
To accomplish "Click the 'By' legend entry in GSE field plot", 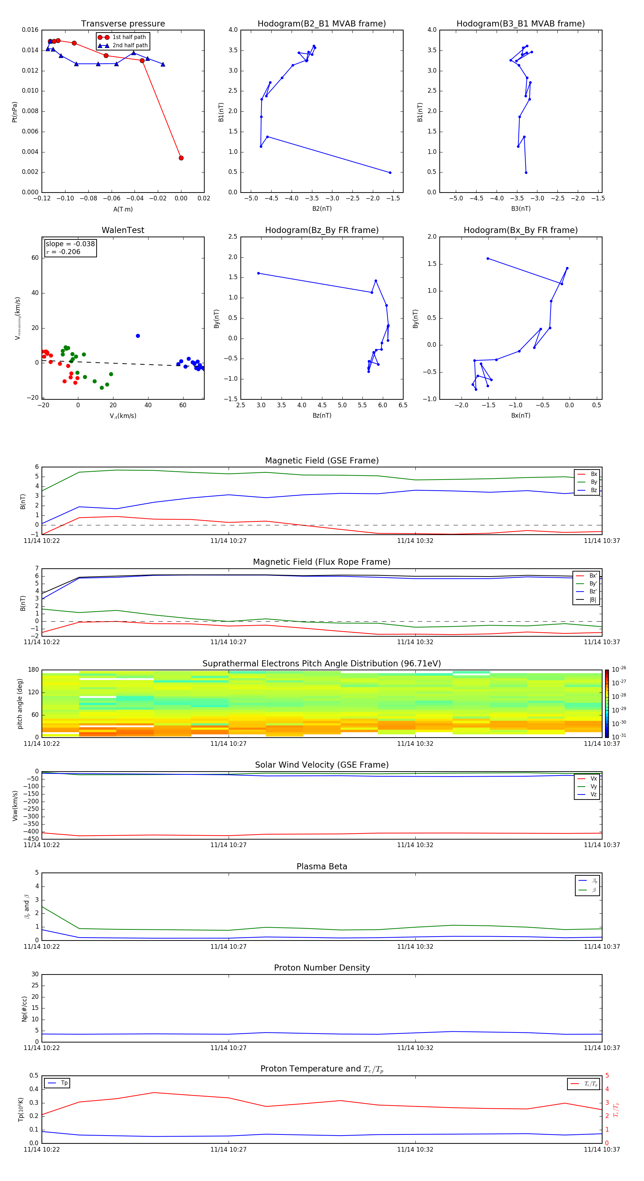I will click(587, 482).
